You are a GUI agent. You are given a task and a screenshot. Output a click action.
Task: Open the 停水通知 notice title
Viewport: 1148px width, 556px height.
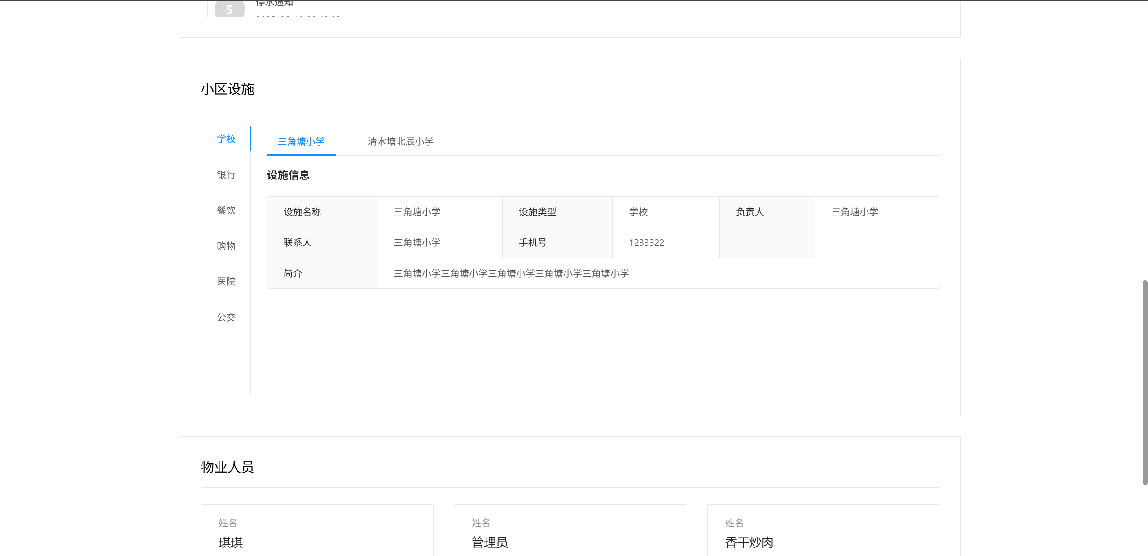click(x=274, y=4)
